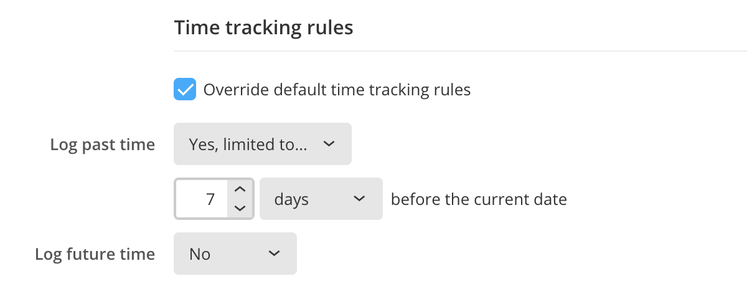The height and width of the screenshot is (299, 747).
Task: Focus the number field showing 7
Action: [x=202, y=199]
